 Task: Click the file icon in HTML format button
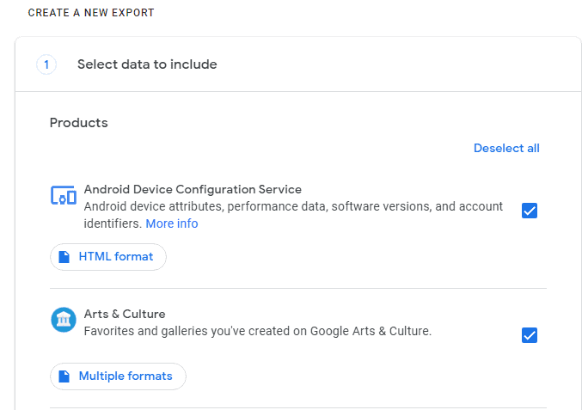point(64,257)
